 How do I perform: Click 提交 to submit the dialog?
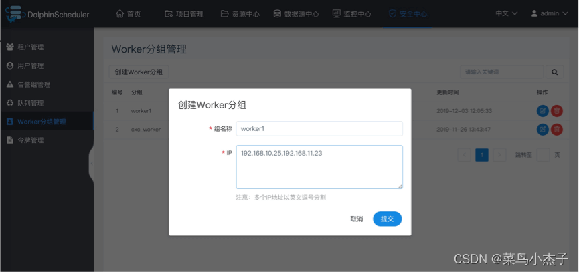click(x=388, y=219)
